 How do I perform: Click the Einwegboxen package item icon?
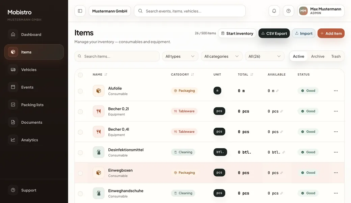[x=99, y=173]
